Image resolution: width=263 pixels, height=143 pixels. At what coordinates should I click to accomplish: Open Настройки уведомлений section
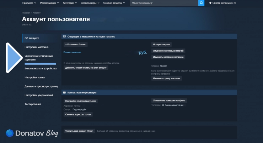[39, 95]
